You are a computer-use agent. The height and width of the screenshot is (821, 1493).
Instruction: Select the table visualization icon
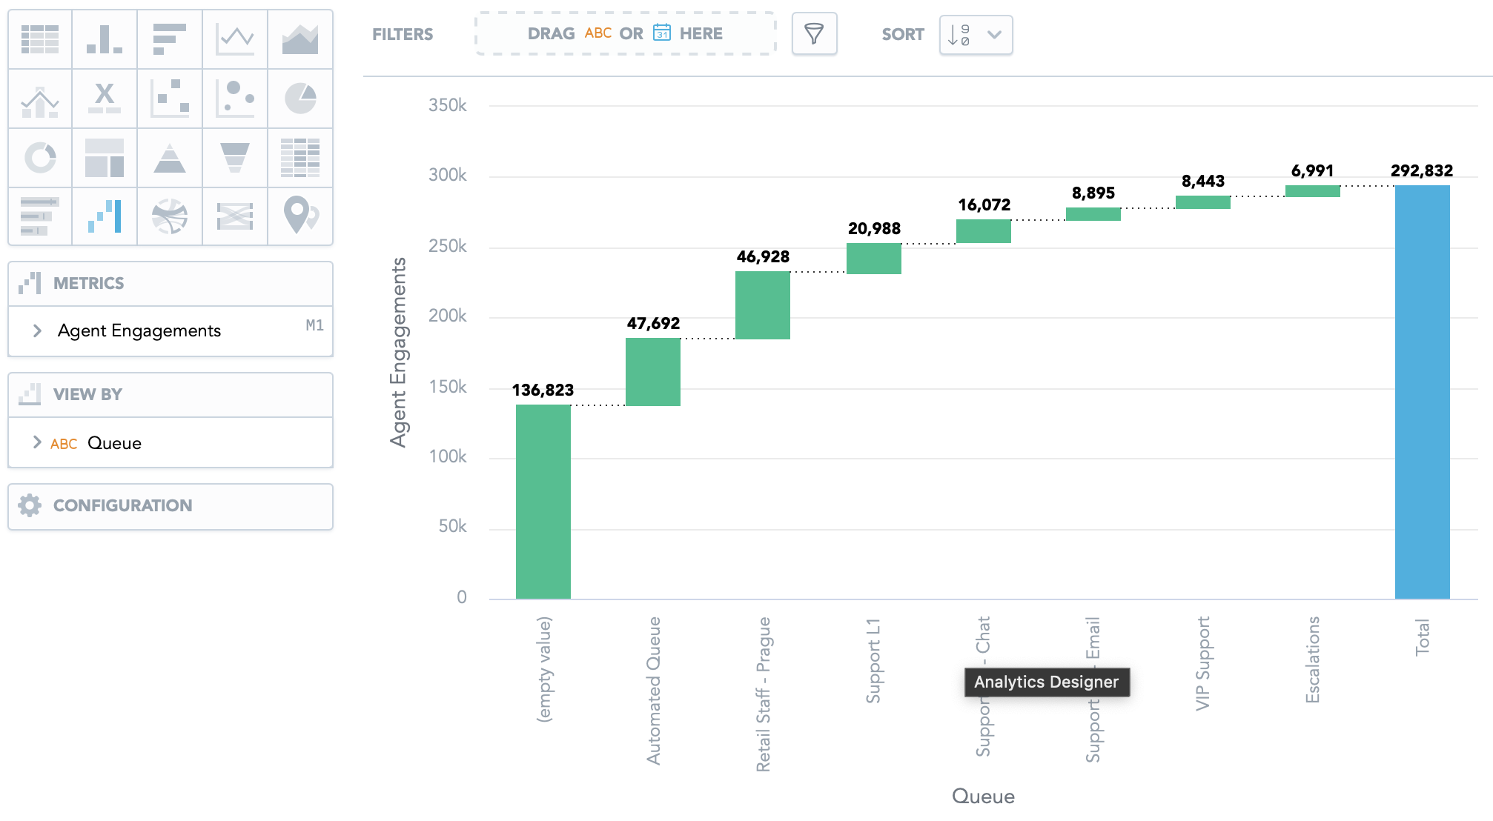point(40,39)
